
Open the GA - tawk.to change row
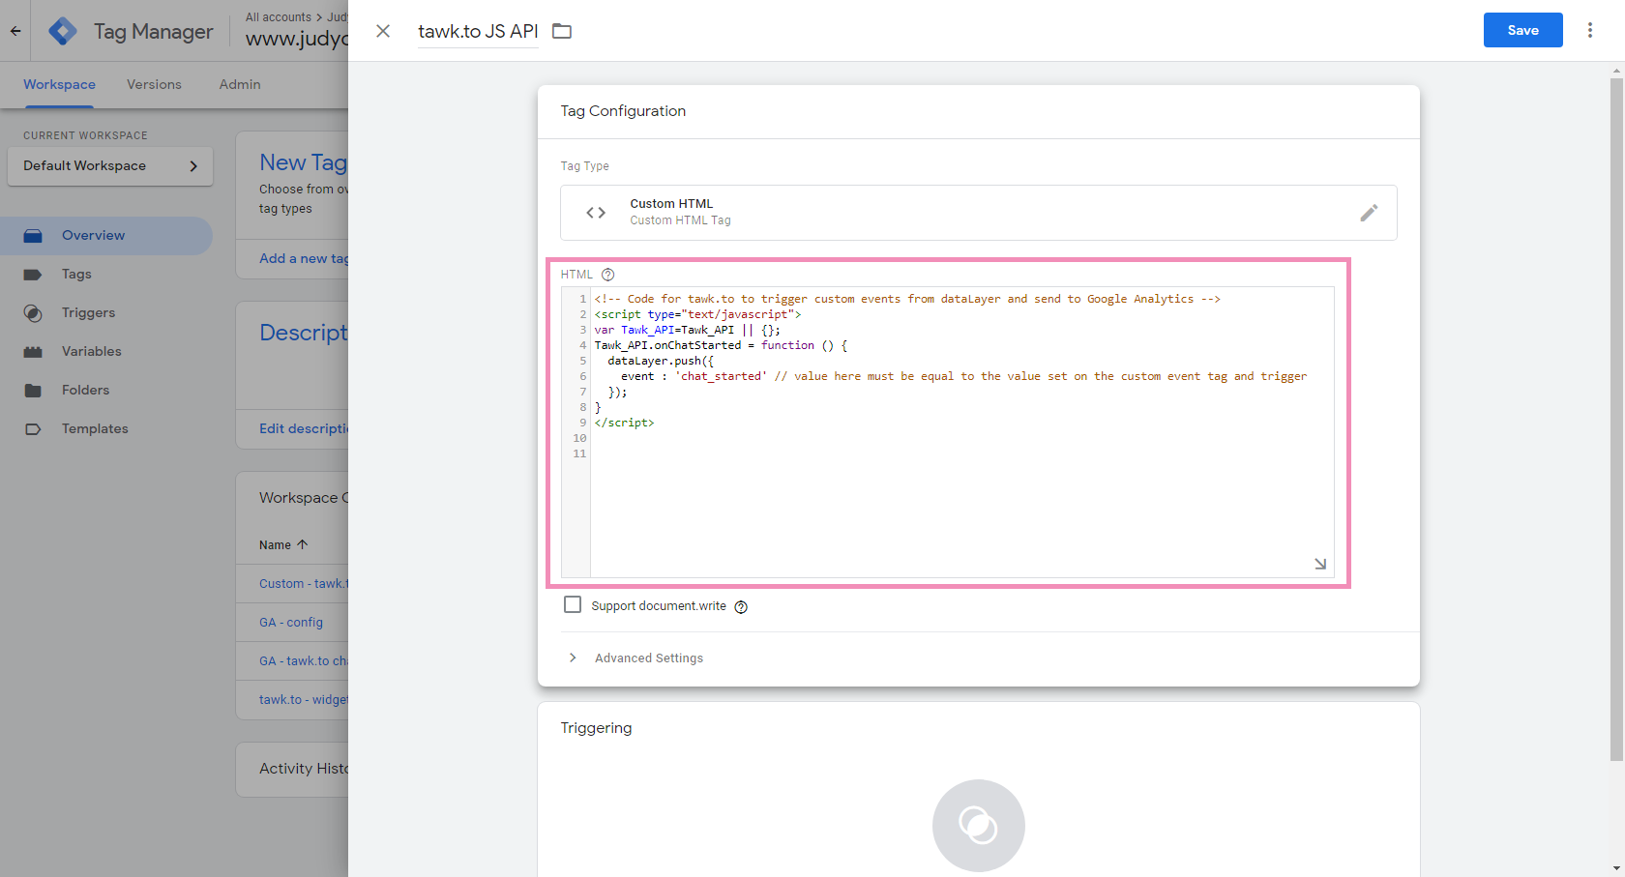point(304,660)
